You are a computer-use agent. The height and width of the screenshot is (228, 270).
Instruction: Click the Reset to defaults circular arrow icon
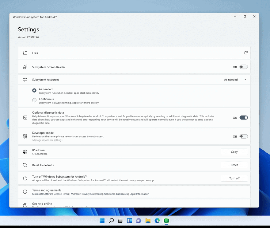25,165
